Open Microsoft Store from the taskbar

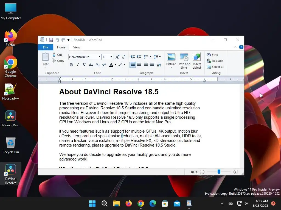[165, 203]
